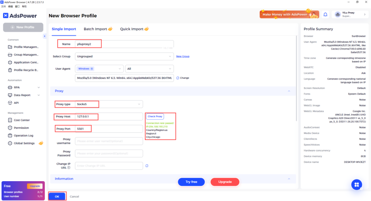Image resolution: width=371 pixels, height=201 pixels.
Task: Open the Proxy type dropdown
Action: (109, 104)
